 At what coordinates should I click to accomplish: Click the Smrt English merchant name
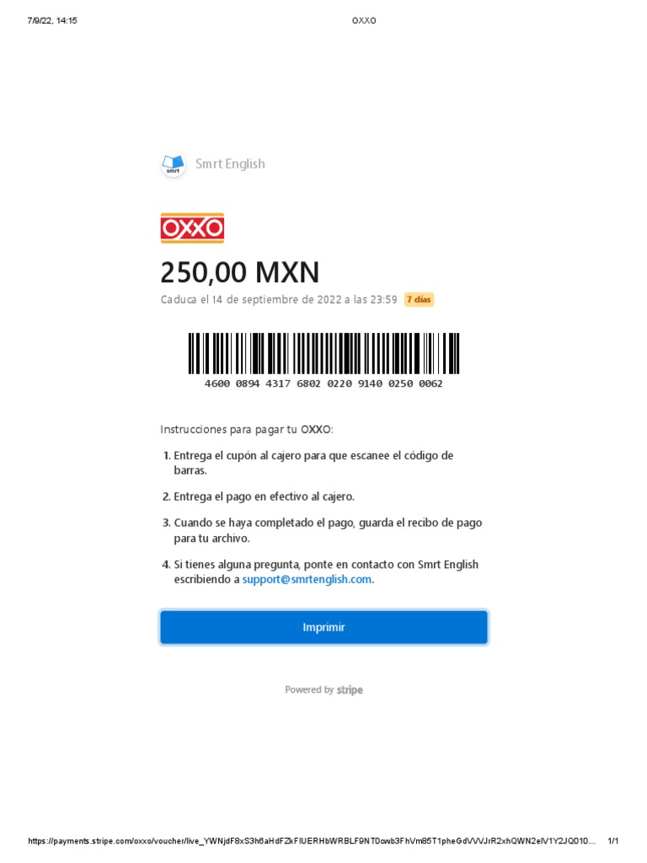point(230,164)
